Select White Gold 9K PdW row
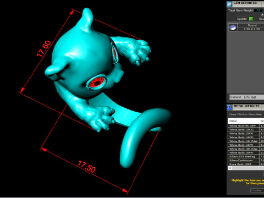Image resolution: width=264 pixels, height=198 pixels. [246, 126]
